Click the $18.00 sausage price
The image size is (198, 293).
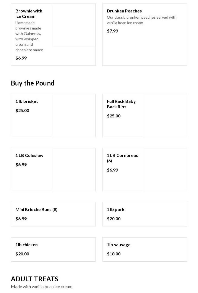114,254
